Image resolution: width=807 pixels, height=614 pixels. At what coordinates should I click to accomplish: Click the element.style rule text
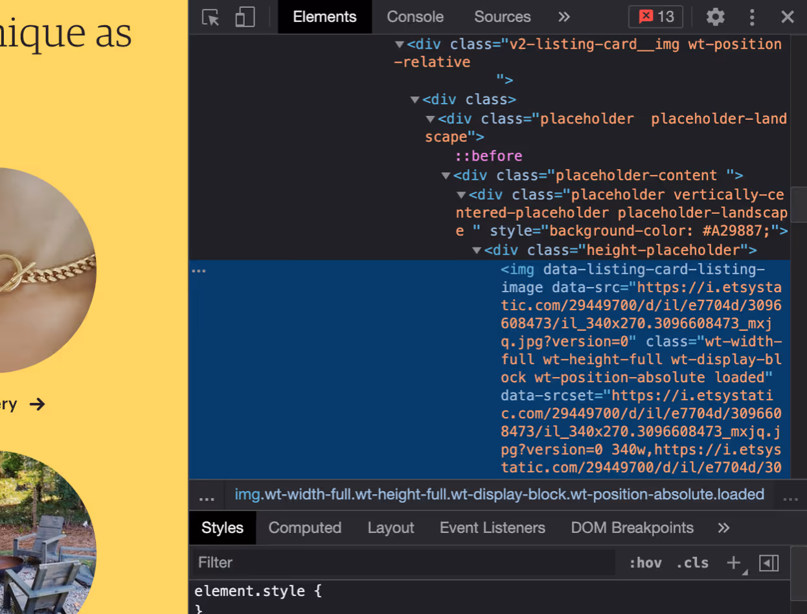pyautogui.click(x=258, y=591)
